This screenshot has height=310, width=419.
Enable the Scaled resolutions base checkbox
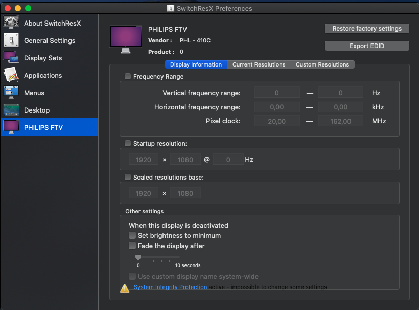click(128, 177)
